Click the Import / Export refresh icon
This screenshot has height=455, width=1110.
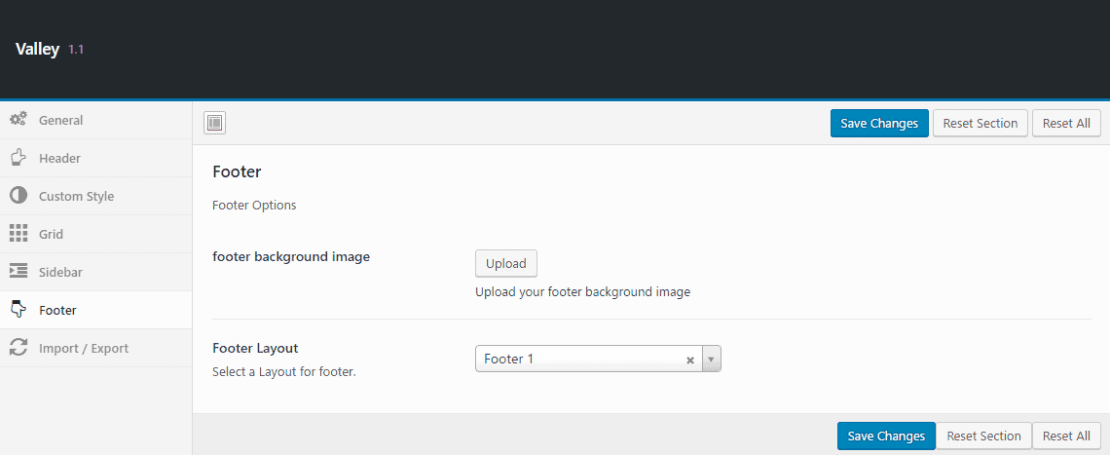coord(18,348)
